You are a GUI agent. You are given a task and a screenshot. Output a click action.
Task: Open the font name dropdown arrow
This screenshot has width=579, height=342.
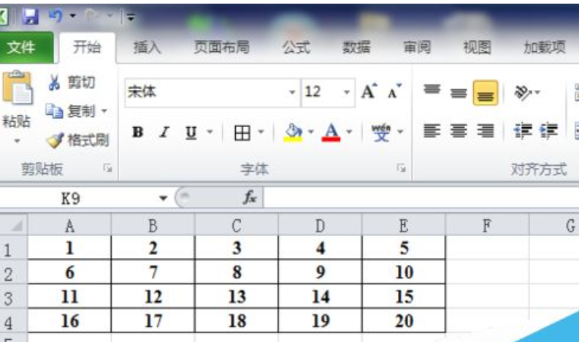click(292, 92)
